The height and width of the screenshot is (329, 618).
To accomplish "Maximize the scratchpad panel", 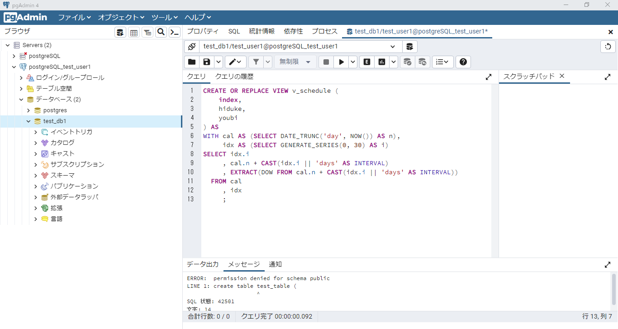I will 608,77.
